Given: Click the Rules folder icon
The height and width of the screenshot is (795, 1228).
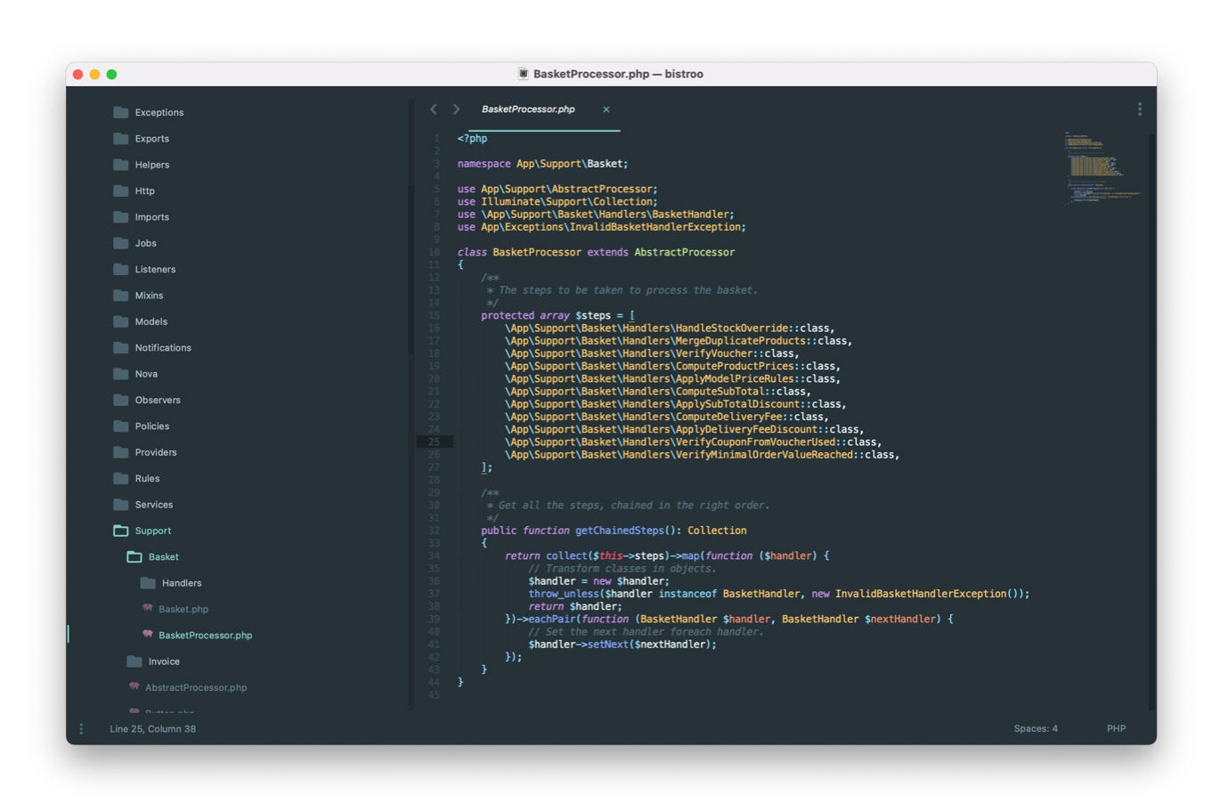Looking at the screenshot, I should point(121,478).
